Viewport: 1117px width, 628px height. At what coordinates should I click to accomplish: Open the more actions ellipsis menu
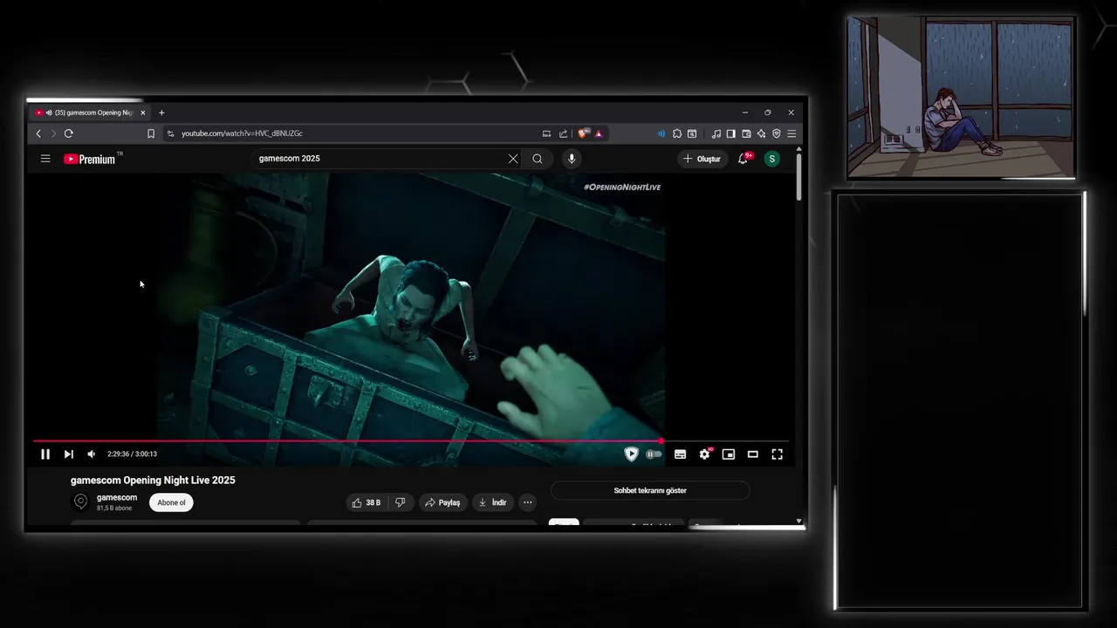[527, 502]
